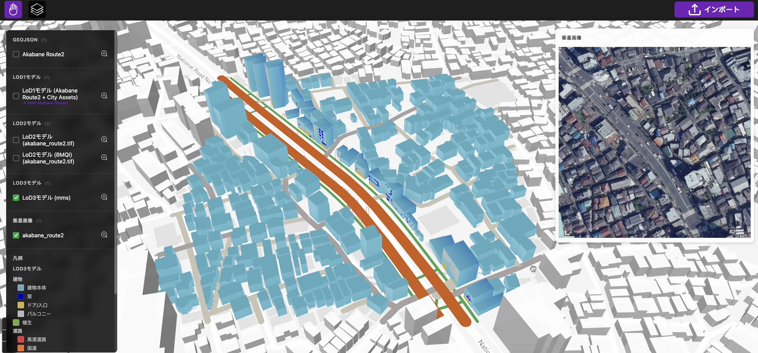Enable LoD2モデル (BMQI) checkbox
Viewport: 758px width, 353px height.
(16, 158)
